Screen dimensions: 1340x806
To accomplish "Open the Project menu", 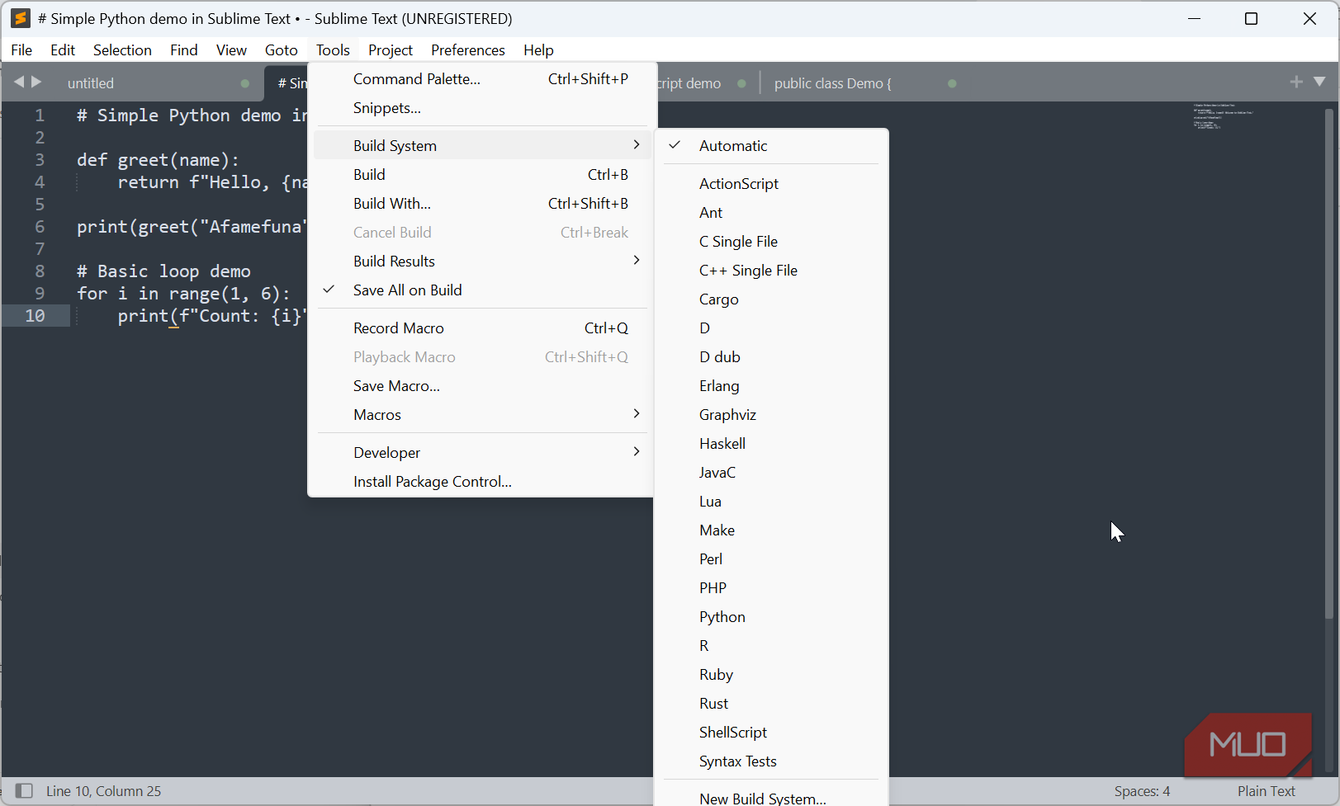I will point(390,50).
